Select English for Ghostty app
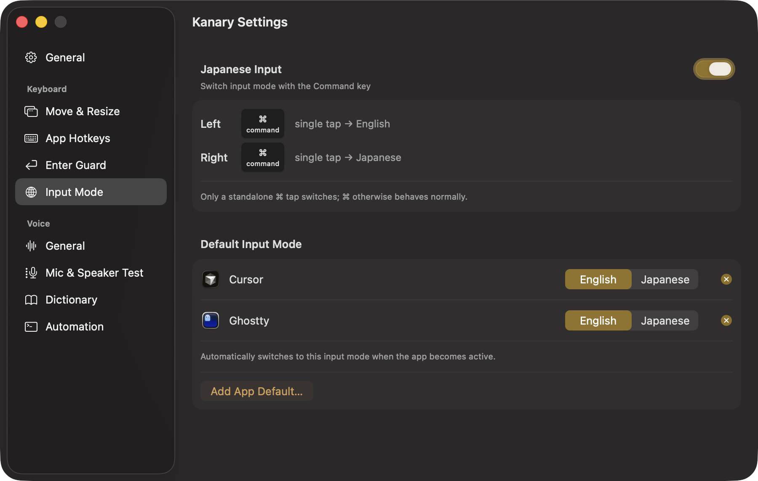This screenshot has width=758, height=481. point(598,320)
